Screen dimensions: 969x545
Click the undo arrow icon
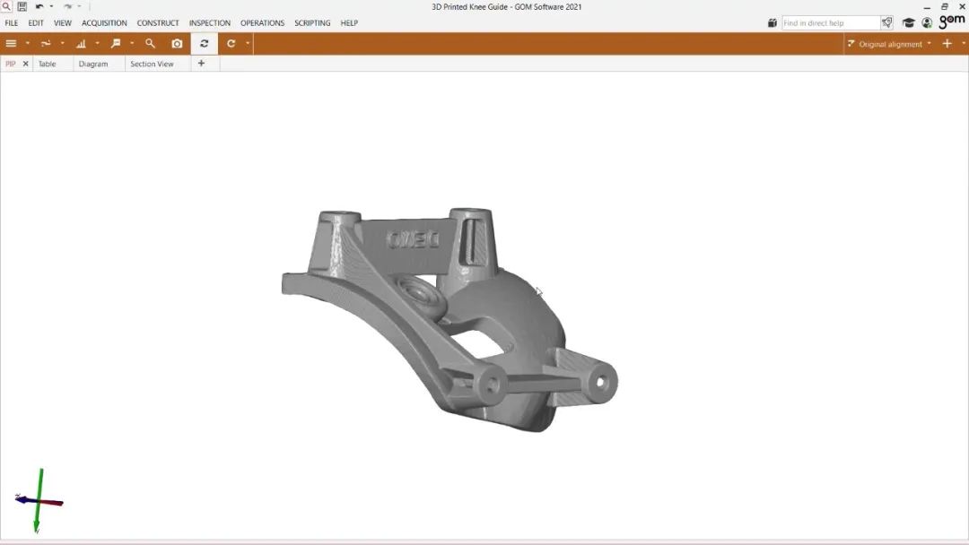click(39, 6)
